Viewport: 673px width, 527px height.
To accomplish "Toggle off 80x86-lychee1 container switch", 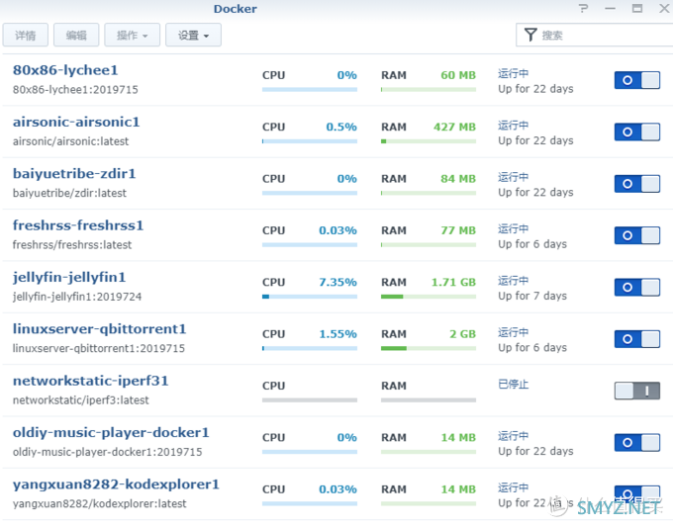I will click(x=637, y=80).
